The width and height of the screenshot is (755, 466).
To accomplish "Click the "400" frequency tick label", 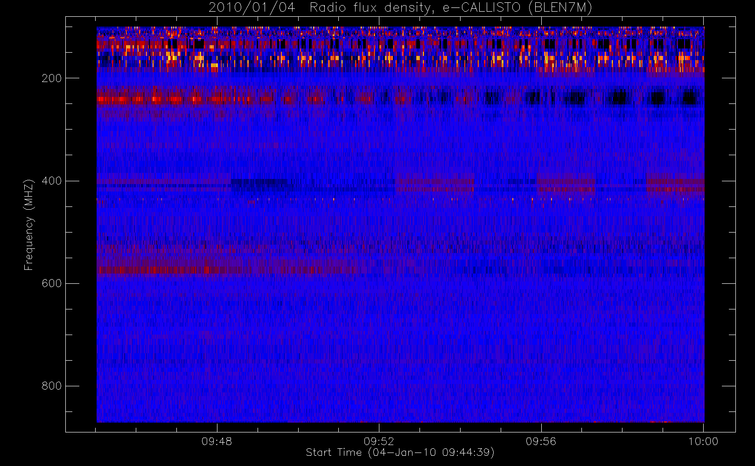I will [52, 181].
